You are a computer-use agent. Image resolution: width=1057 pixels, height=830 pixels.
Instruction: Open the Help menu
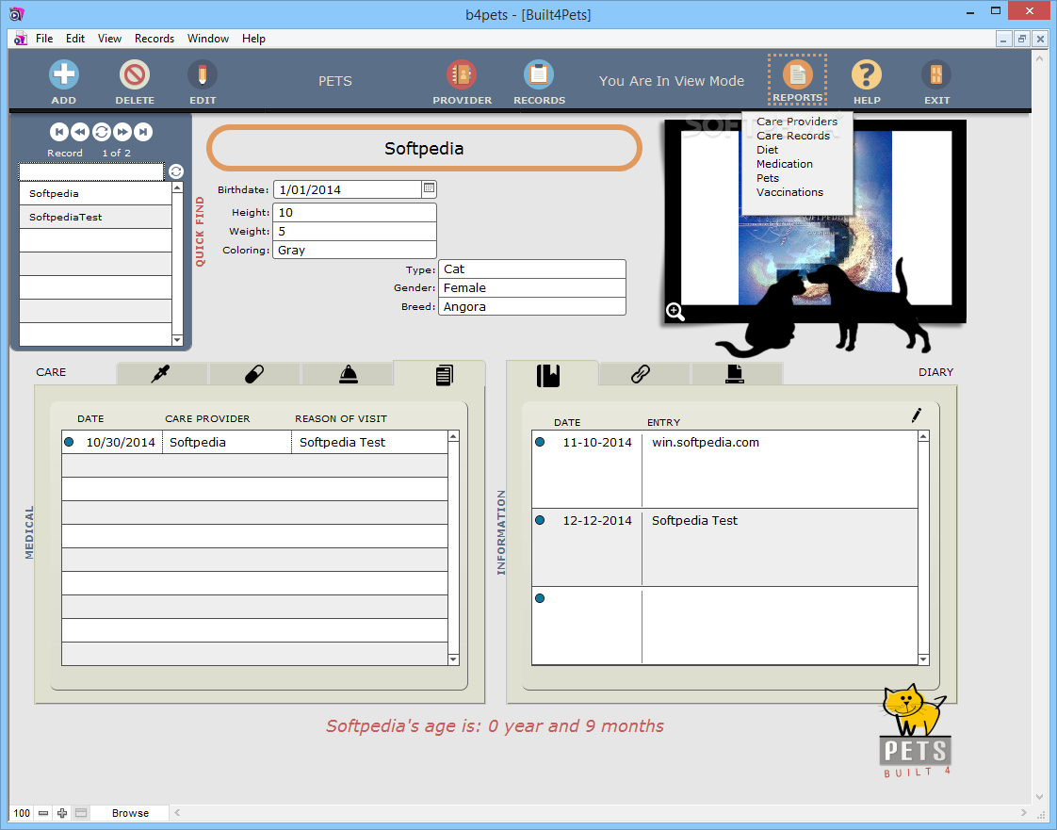click(253, 39)
